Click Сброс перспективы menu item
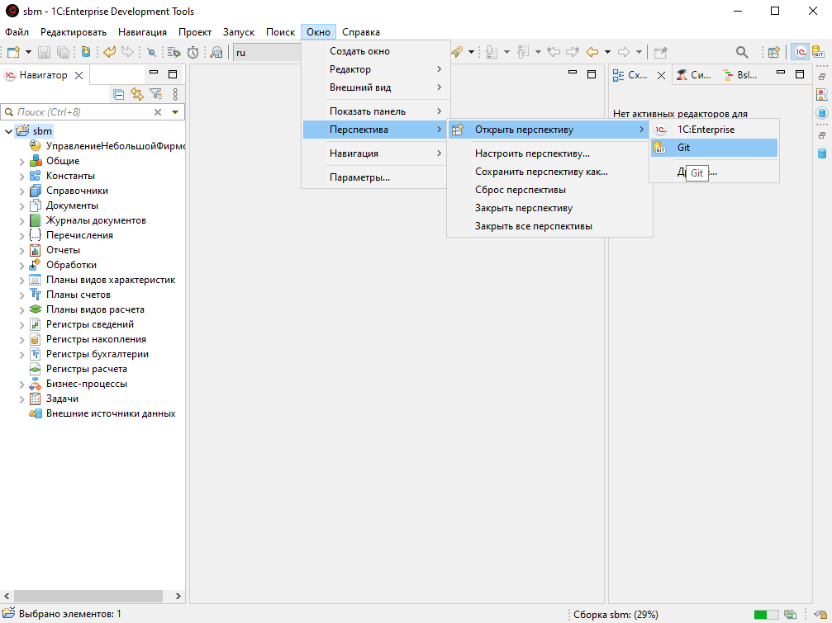 pos(520,190)
